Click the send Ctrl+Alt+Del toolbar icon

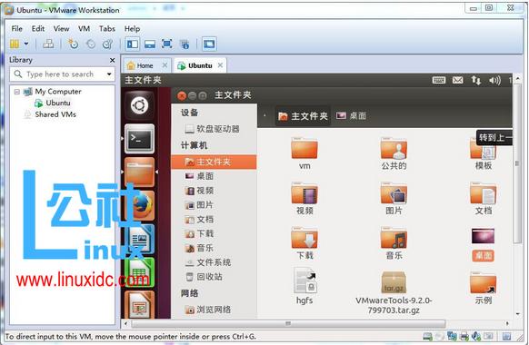point(48,44)
